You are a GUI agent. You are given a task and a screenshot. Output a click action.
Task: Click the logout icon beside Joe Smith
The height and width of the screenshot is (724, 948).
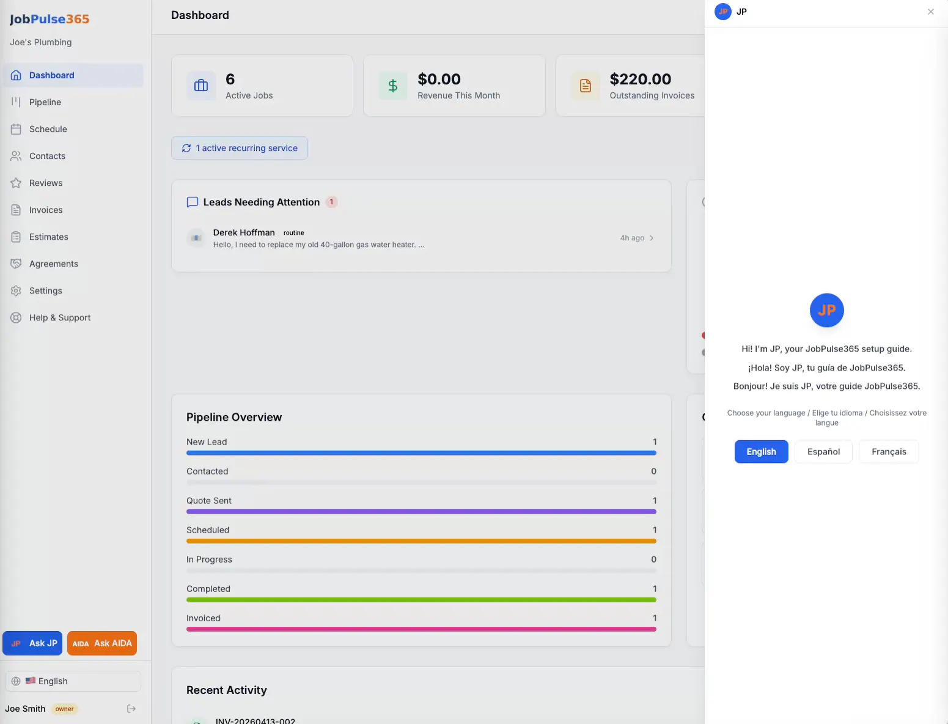coord(131,709)
